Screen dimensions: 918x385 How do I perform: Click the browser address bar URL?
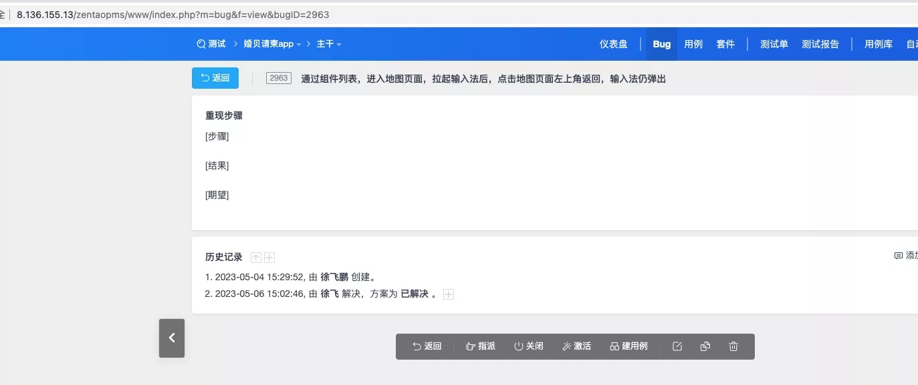tap(173, 14)
